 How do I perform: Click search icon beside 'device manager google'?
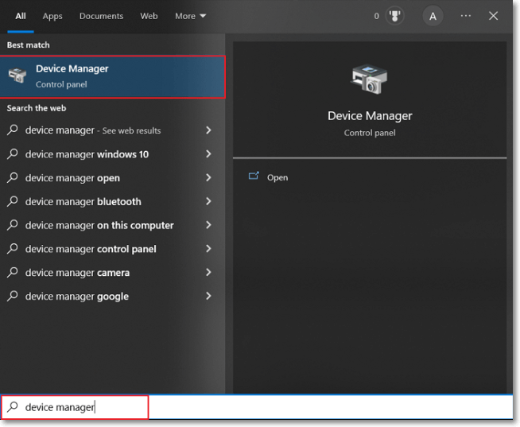[x=13, y=296]
